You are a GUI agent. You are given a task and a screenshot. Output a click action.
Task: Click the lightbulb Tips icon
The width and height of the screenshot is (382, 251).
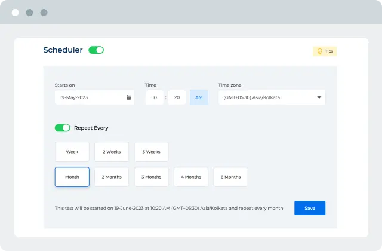click(319, 51)
